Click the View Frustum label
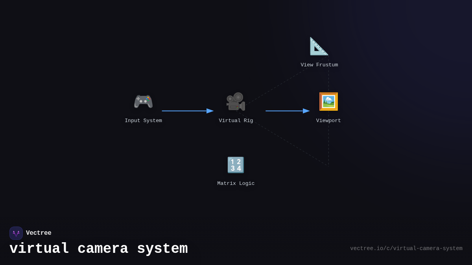This screenshot has width=472, height=265. click(319, 64)
